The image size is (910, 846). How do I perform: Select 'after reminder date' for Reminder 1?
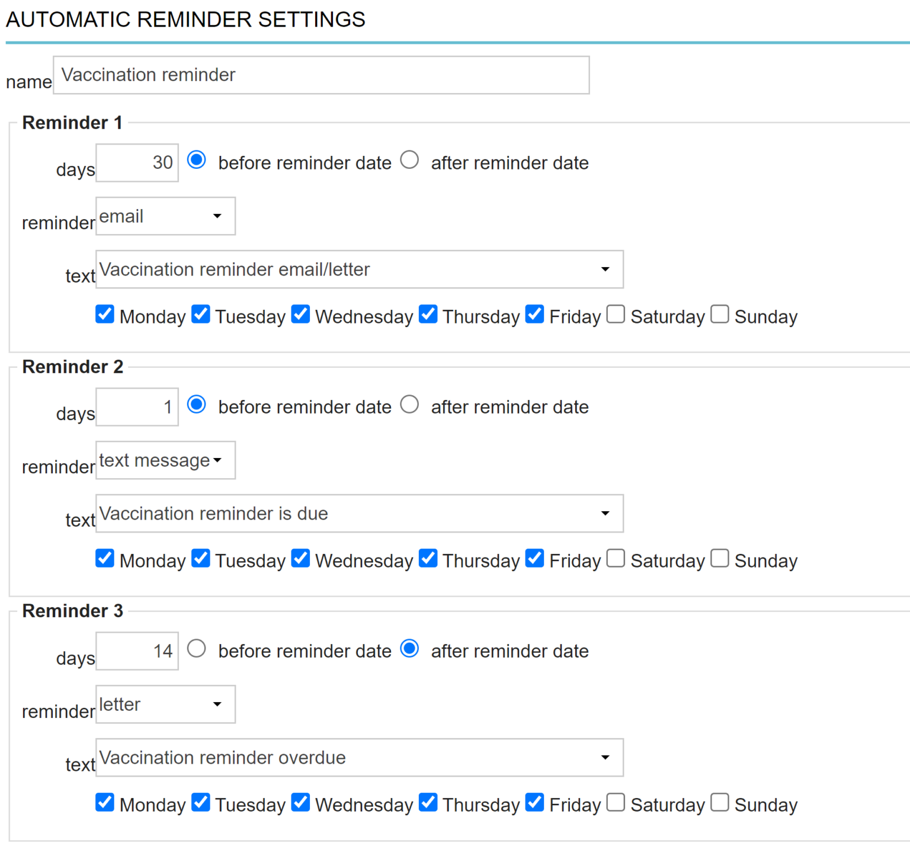(x=409, y=160)
